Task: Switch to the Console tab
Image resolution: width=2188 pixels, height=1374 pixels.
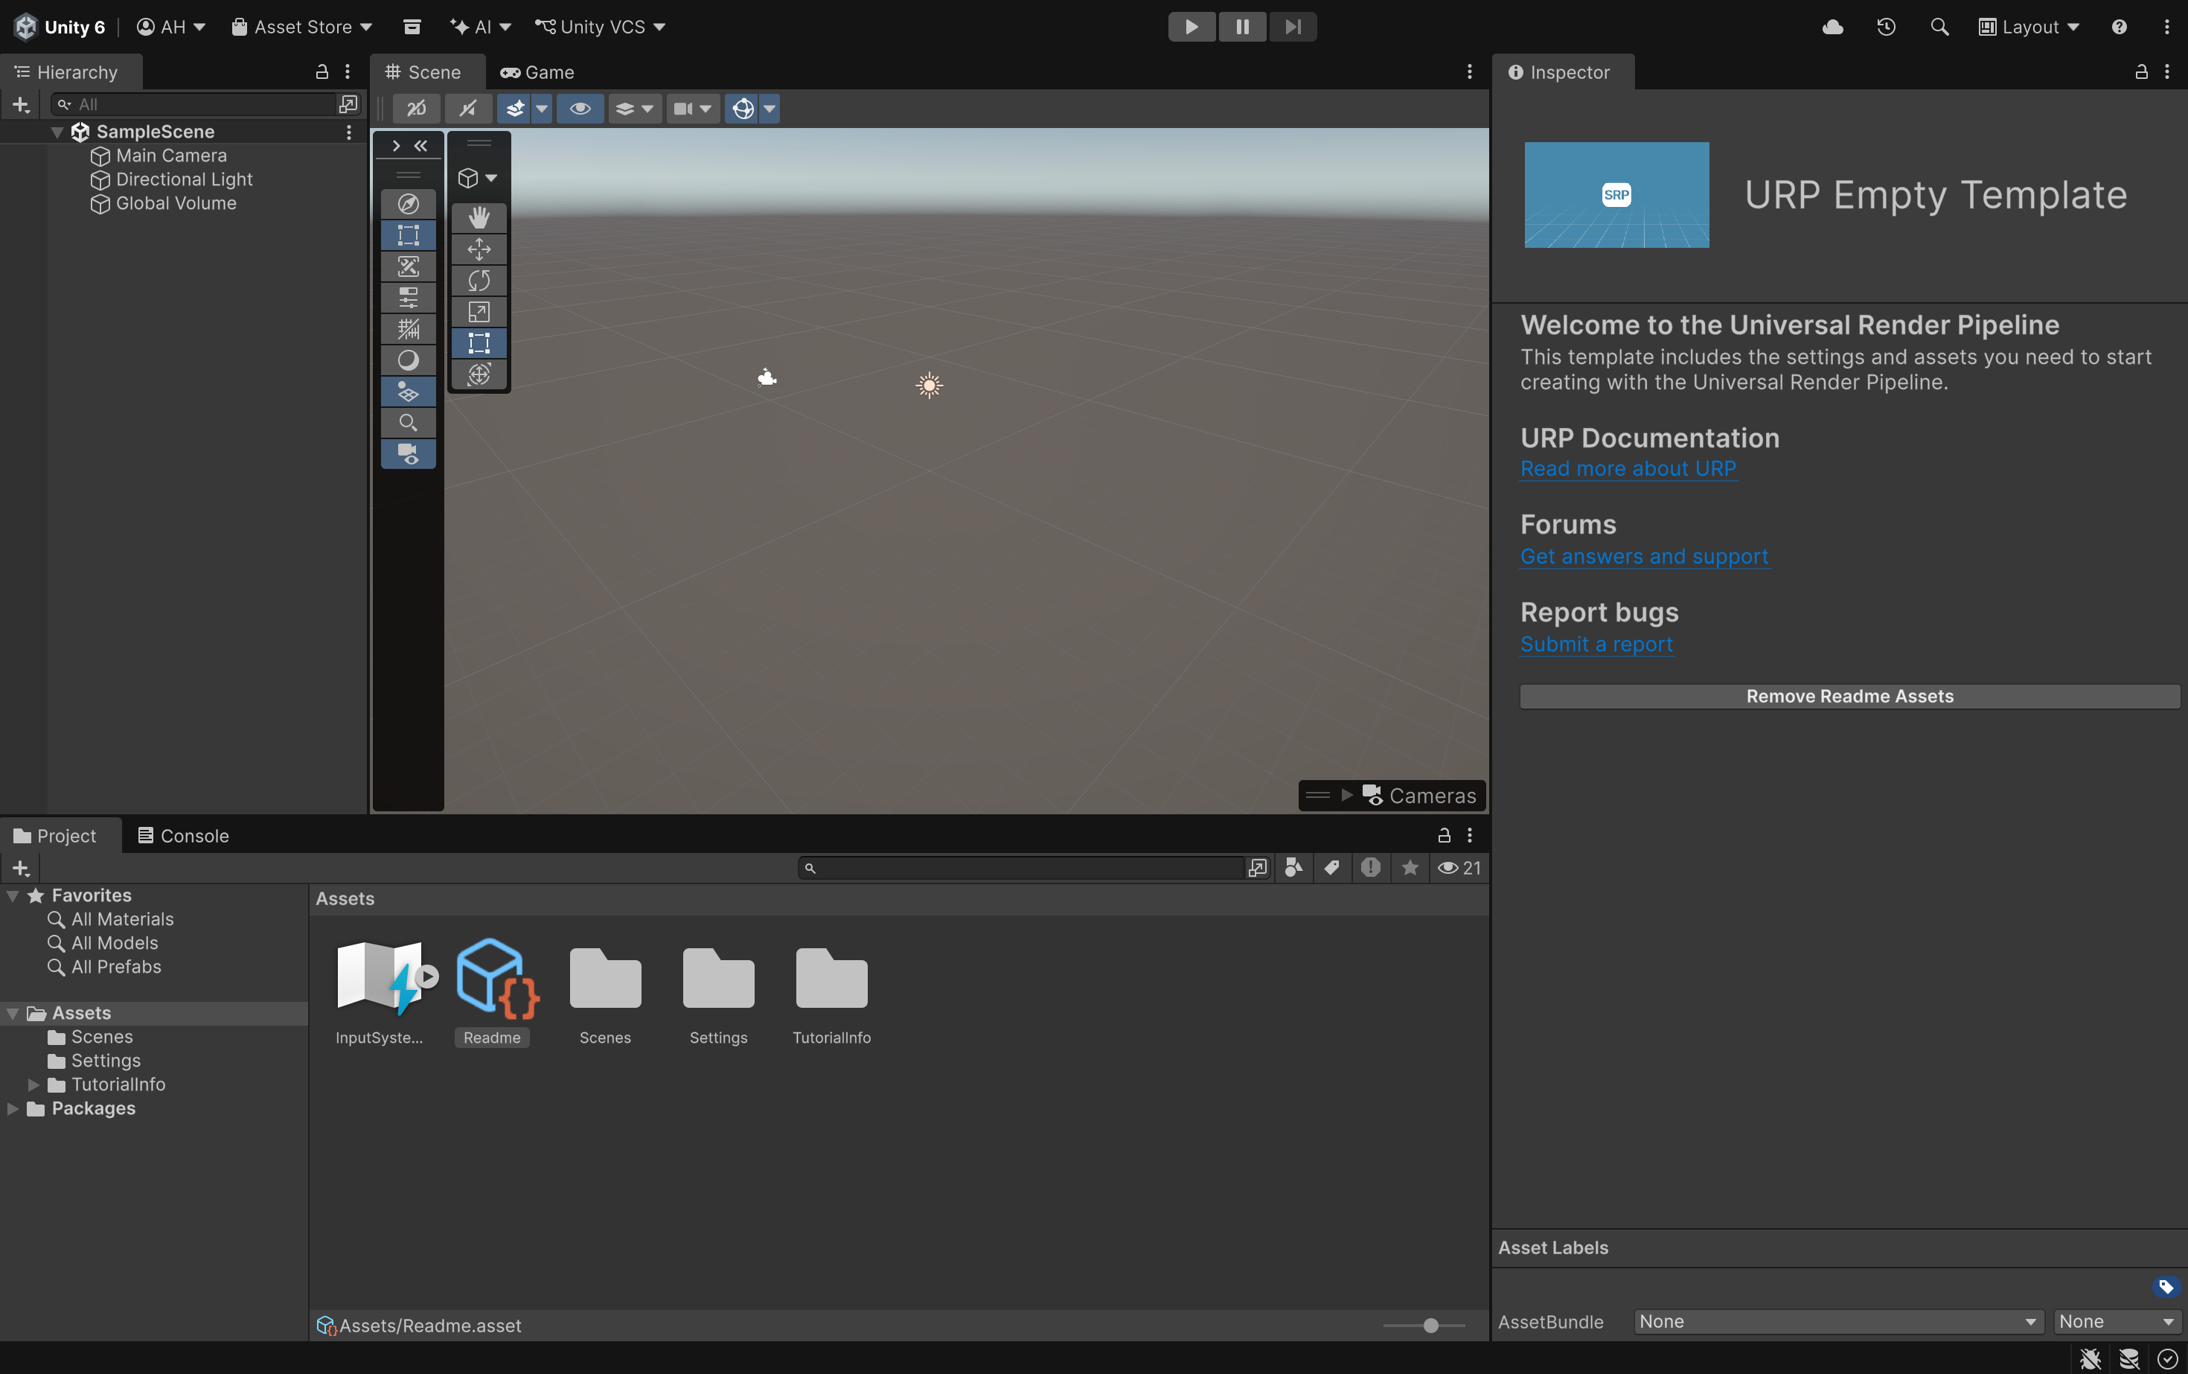Action: pyautogui.click(x=184, y=836)
